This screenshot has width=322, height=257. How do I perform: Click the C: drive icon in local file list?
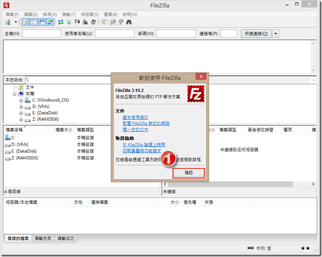[7, 138]
